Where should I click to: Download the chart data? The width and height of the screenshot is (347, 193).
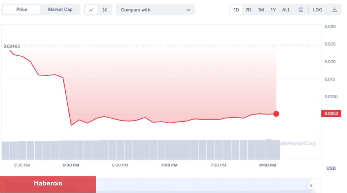pyautogui.click(x=334, y=10)
